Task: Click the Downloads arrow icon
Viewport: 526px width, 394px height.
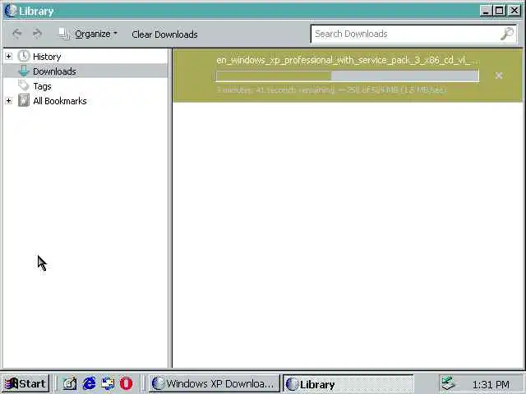Action: pos(24,71)
